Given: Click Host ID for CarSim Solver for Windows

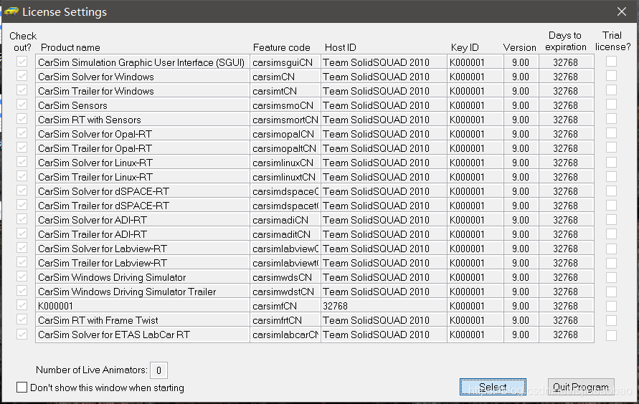Looking at the screenshot, I should pyautogui.click(x=384, y=77).
